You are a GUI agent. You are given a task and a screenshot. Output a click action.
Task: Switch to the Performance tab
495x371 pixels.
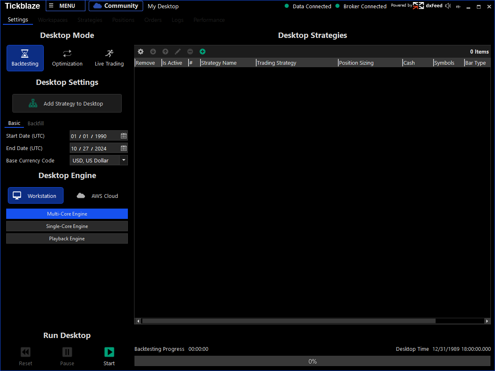click(209, 20)
